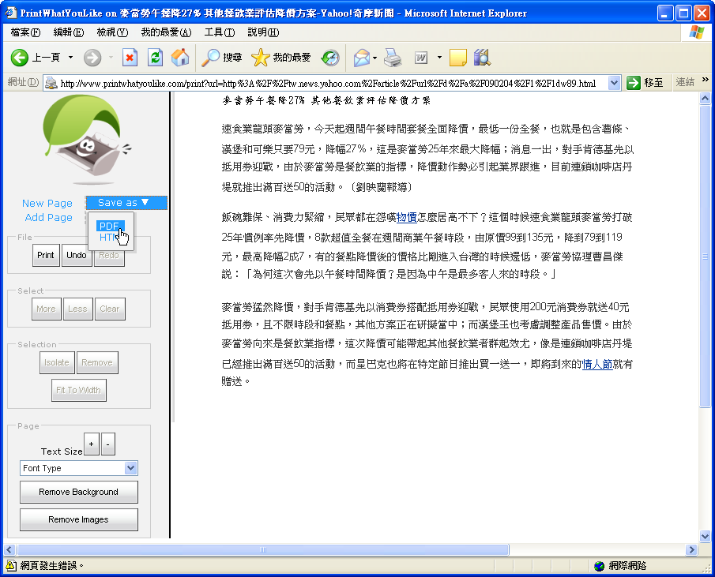Open the Save as dropdown menu

pyautogui.click(x=126, y=203)
